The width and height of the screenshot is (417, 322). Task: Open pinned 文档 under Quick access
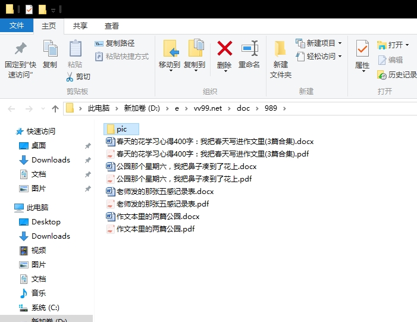(33, 174)
